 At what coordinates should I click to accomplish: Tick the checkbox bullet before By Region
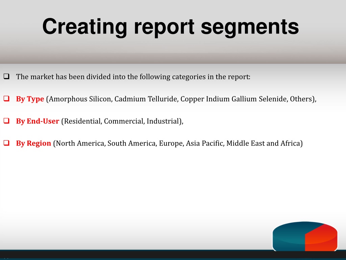point(6,143)
